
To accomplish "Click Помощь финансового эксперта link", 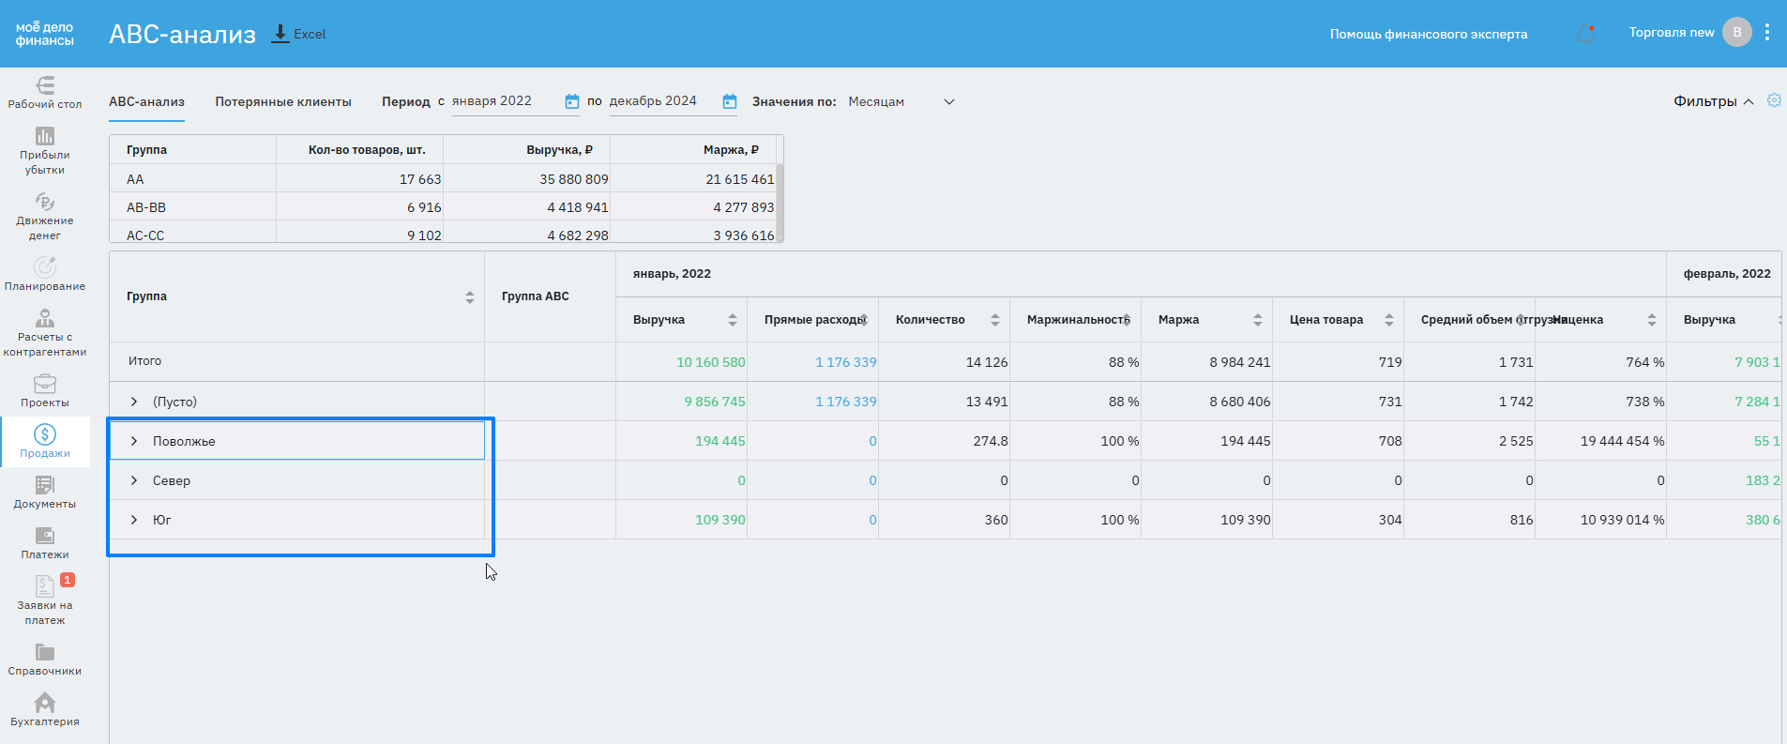I will pos(1428,34).
